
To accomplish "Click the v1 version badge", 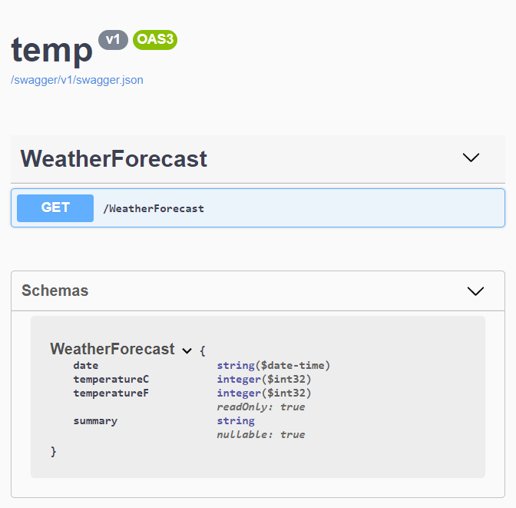I will [x=113, y=39].
